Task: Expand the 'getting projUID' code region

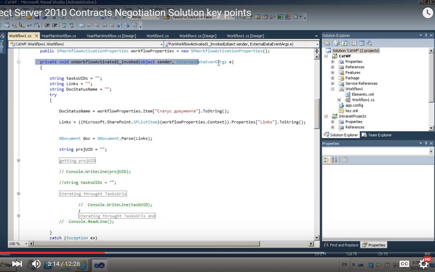Action: [x=19, y=161]
